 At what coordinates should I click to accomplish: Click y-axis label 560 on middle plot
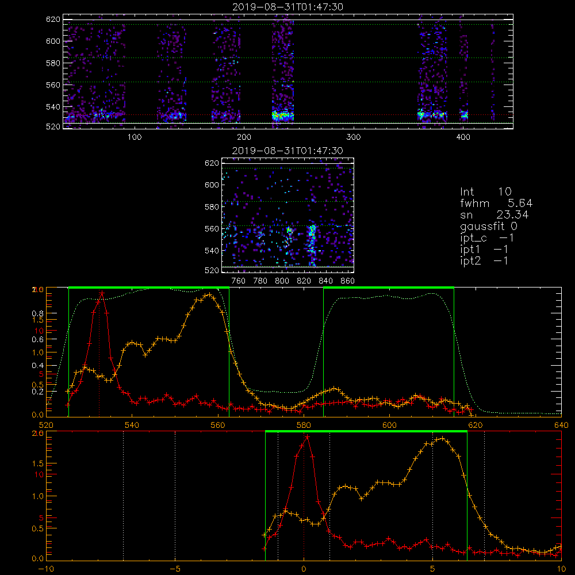coord(212,229)
